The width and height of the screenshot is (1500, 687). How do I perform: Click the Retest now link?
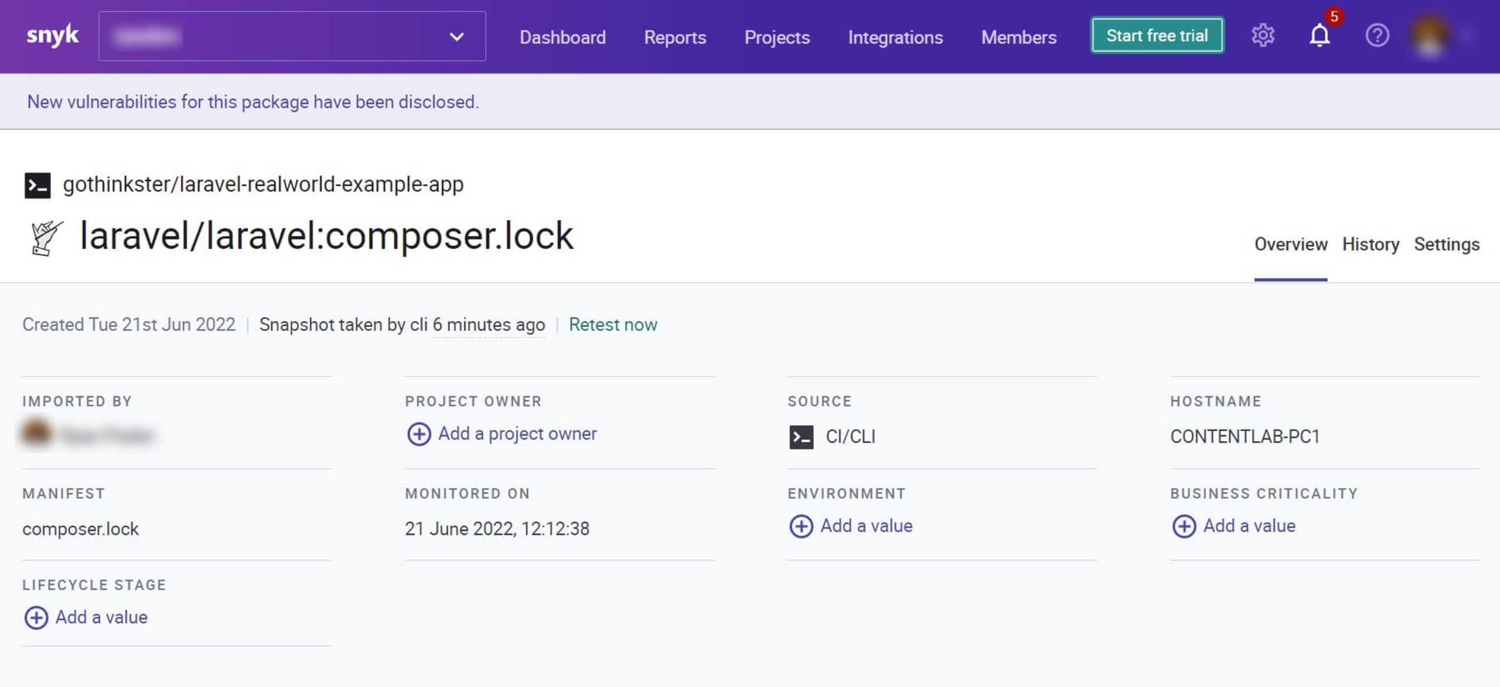point(613,325)
